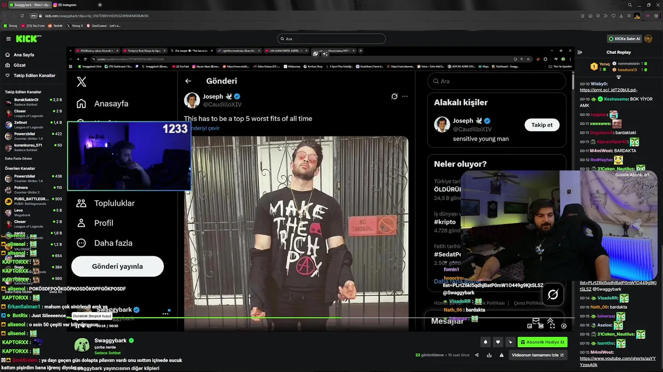Open the browser tab search magnifier icon

[x=630, y=5]
